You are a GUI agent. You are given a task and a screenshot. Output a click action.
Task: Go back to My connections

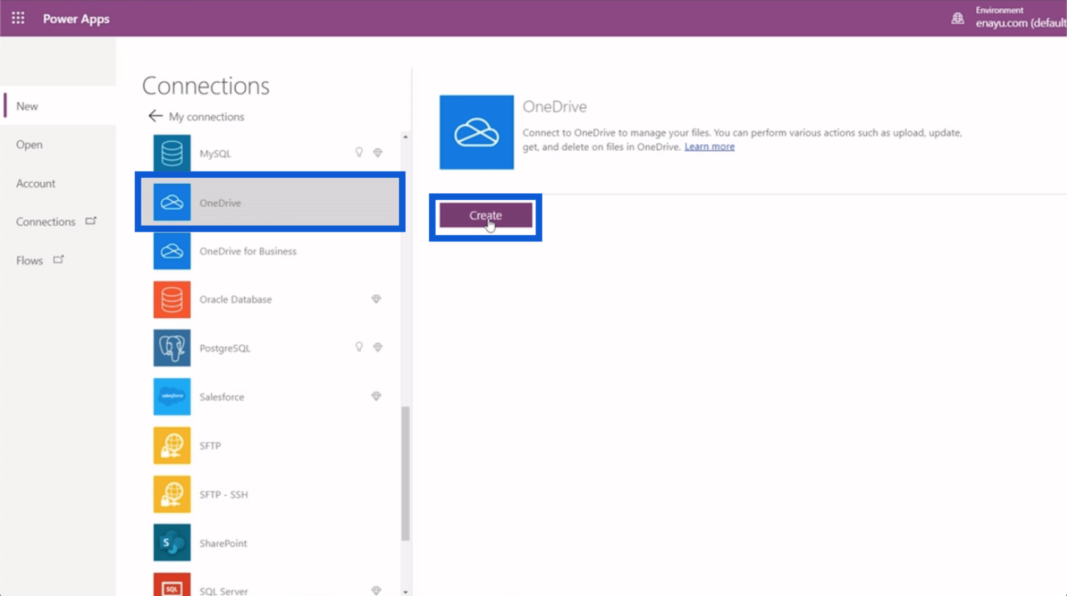[206, 117]
